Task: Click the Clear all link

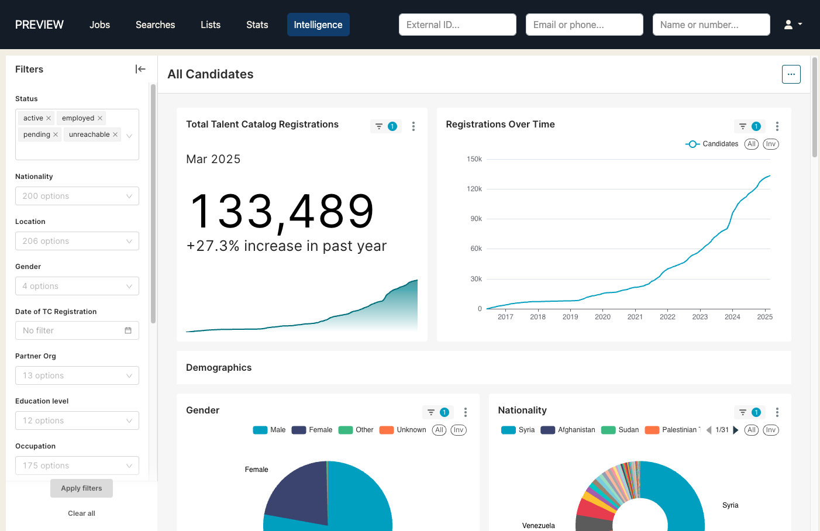Action: [81, 513]
